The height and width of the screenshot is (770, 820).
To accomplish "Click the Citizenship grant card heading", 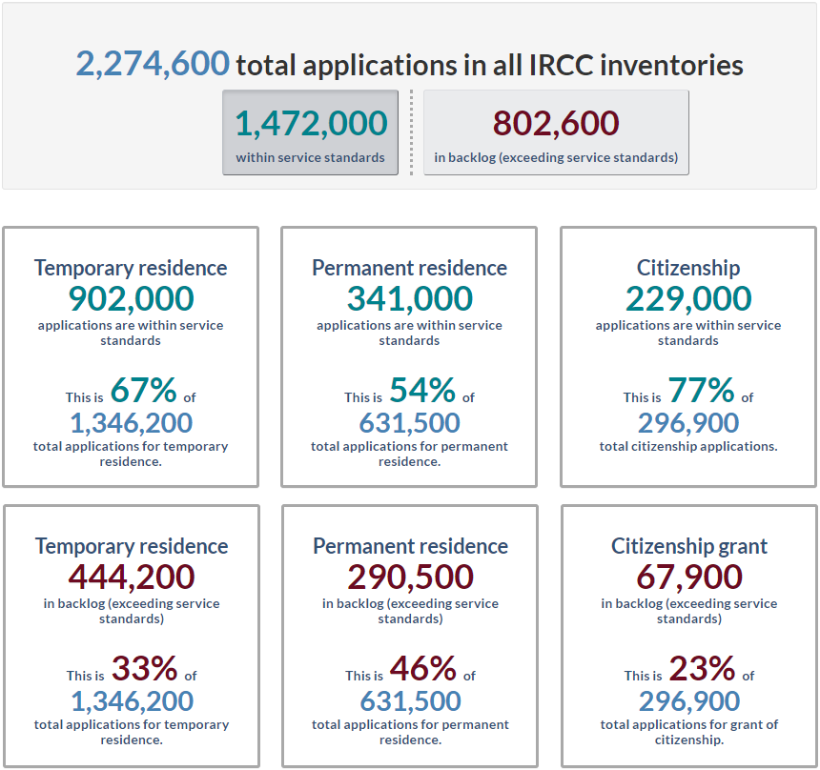I will pyautogui.click(x=688, y=546).
